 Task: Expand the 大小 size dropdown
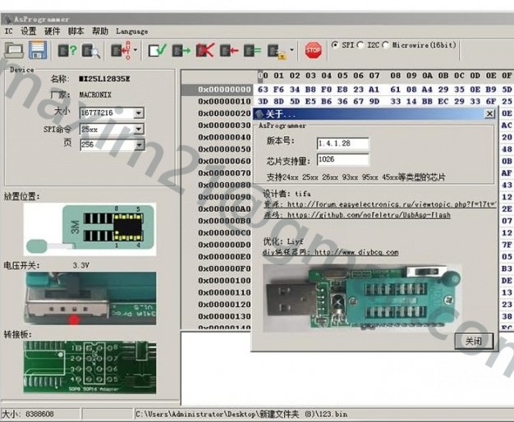138,113
